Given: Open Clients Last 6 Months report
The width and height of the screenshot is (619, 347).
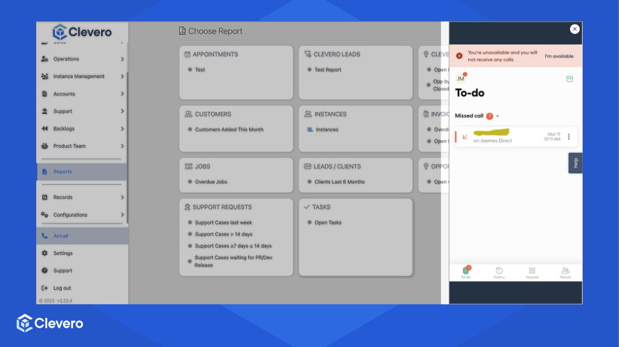Looking at the screenshot, I should tap(340, 182).
